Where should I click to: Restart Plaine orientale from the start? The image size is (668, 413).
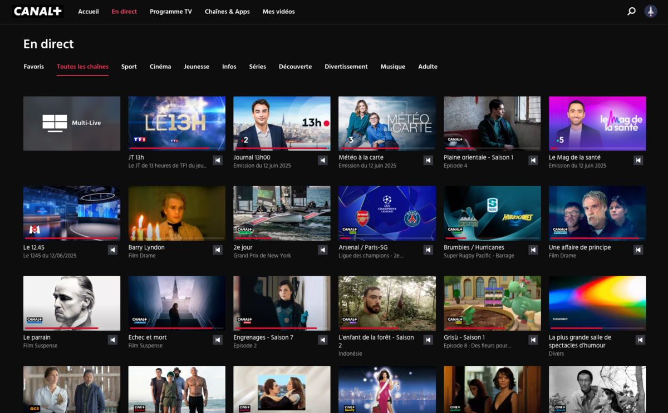click(533, 160)
